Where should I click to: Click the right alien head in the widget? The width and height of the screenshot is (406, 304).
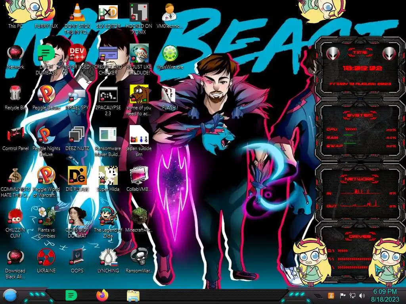pyautogui.click(x=389, y=54)
